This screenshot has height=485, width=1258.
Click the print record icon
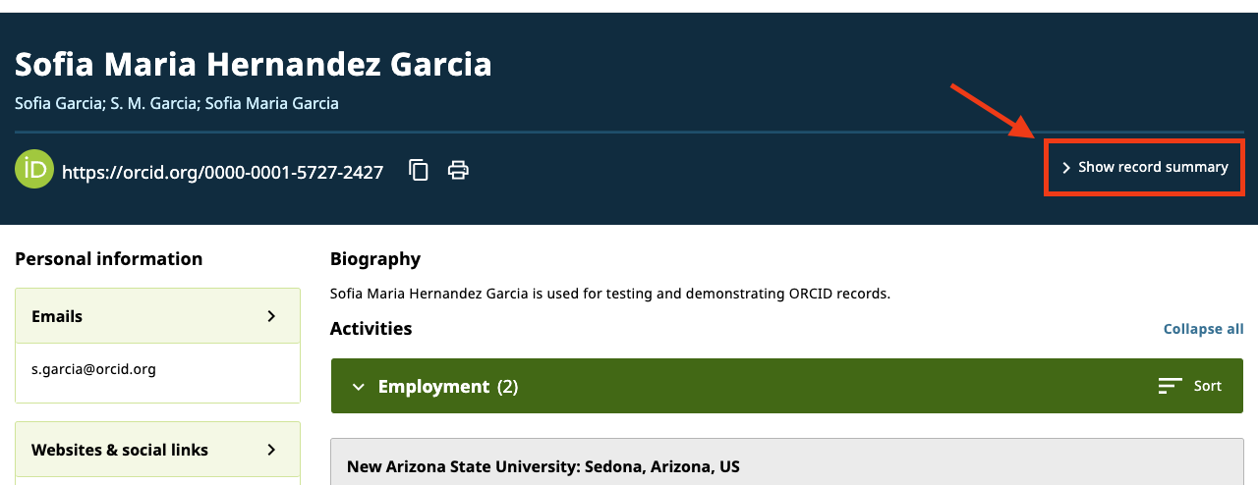458,170
